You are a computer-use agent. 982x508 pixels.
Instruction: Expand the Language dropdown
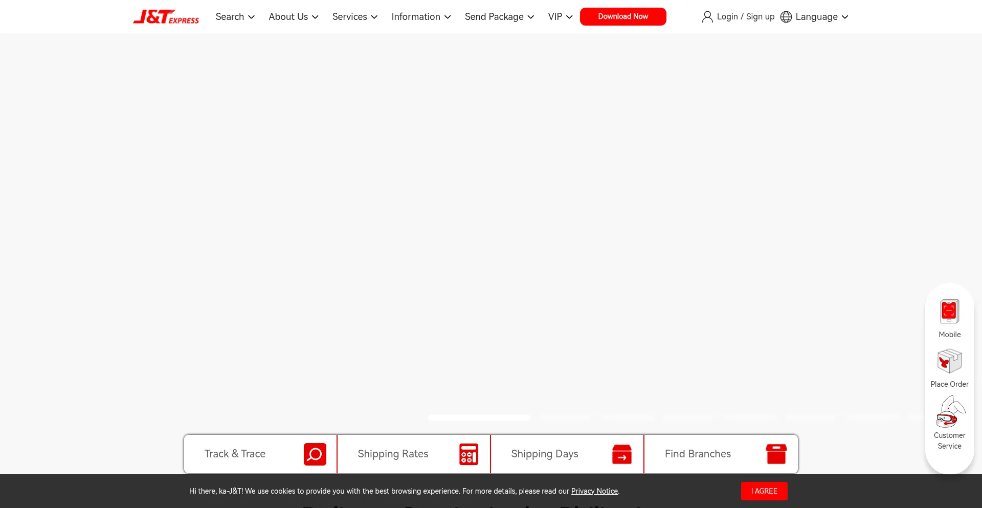816,17
